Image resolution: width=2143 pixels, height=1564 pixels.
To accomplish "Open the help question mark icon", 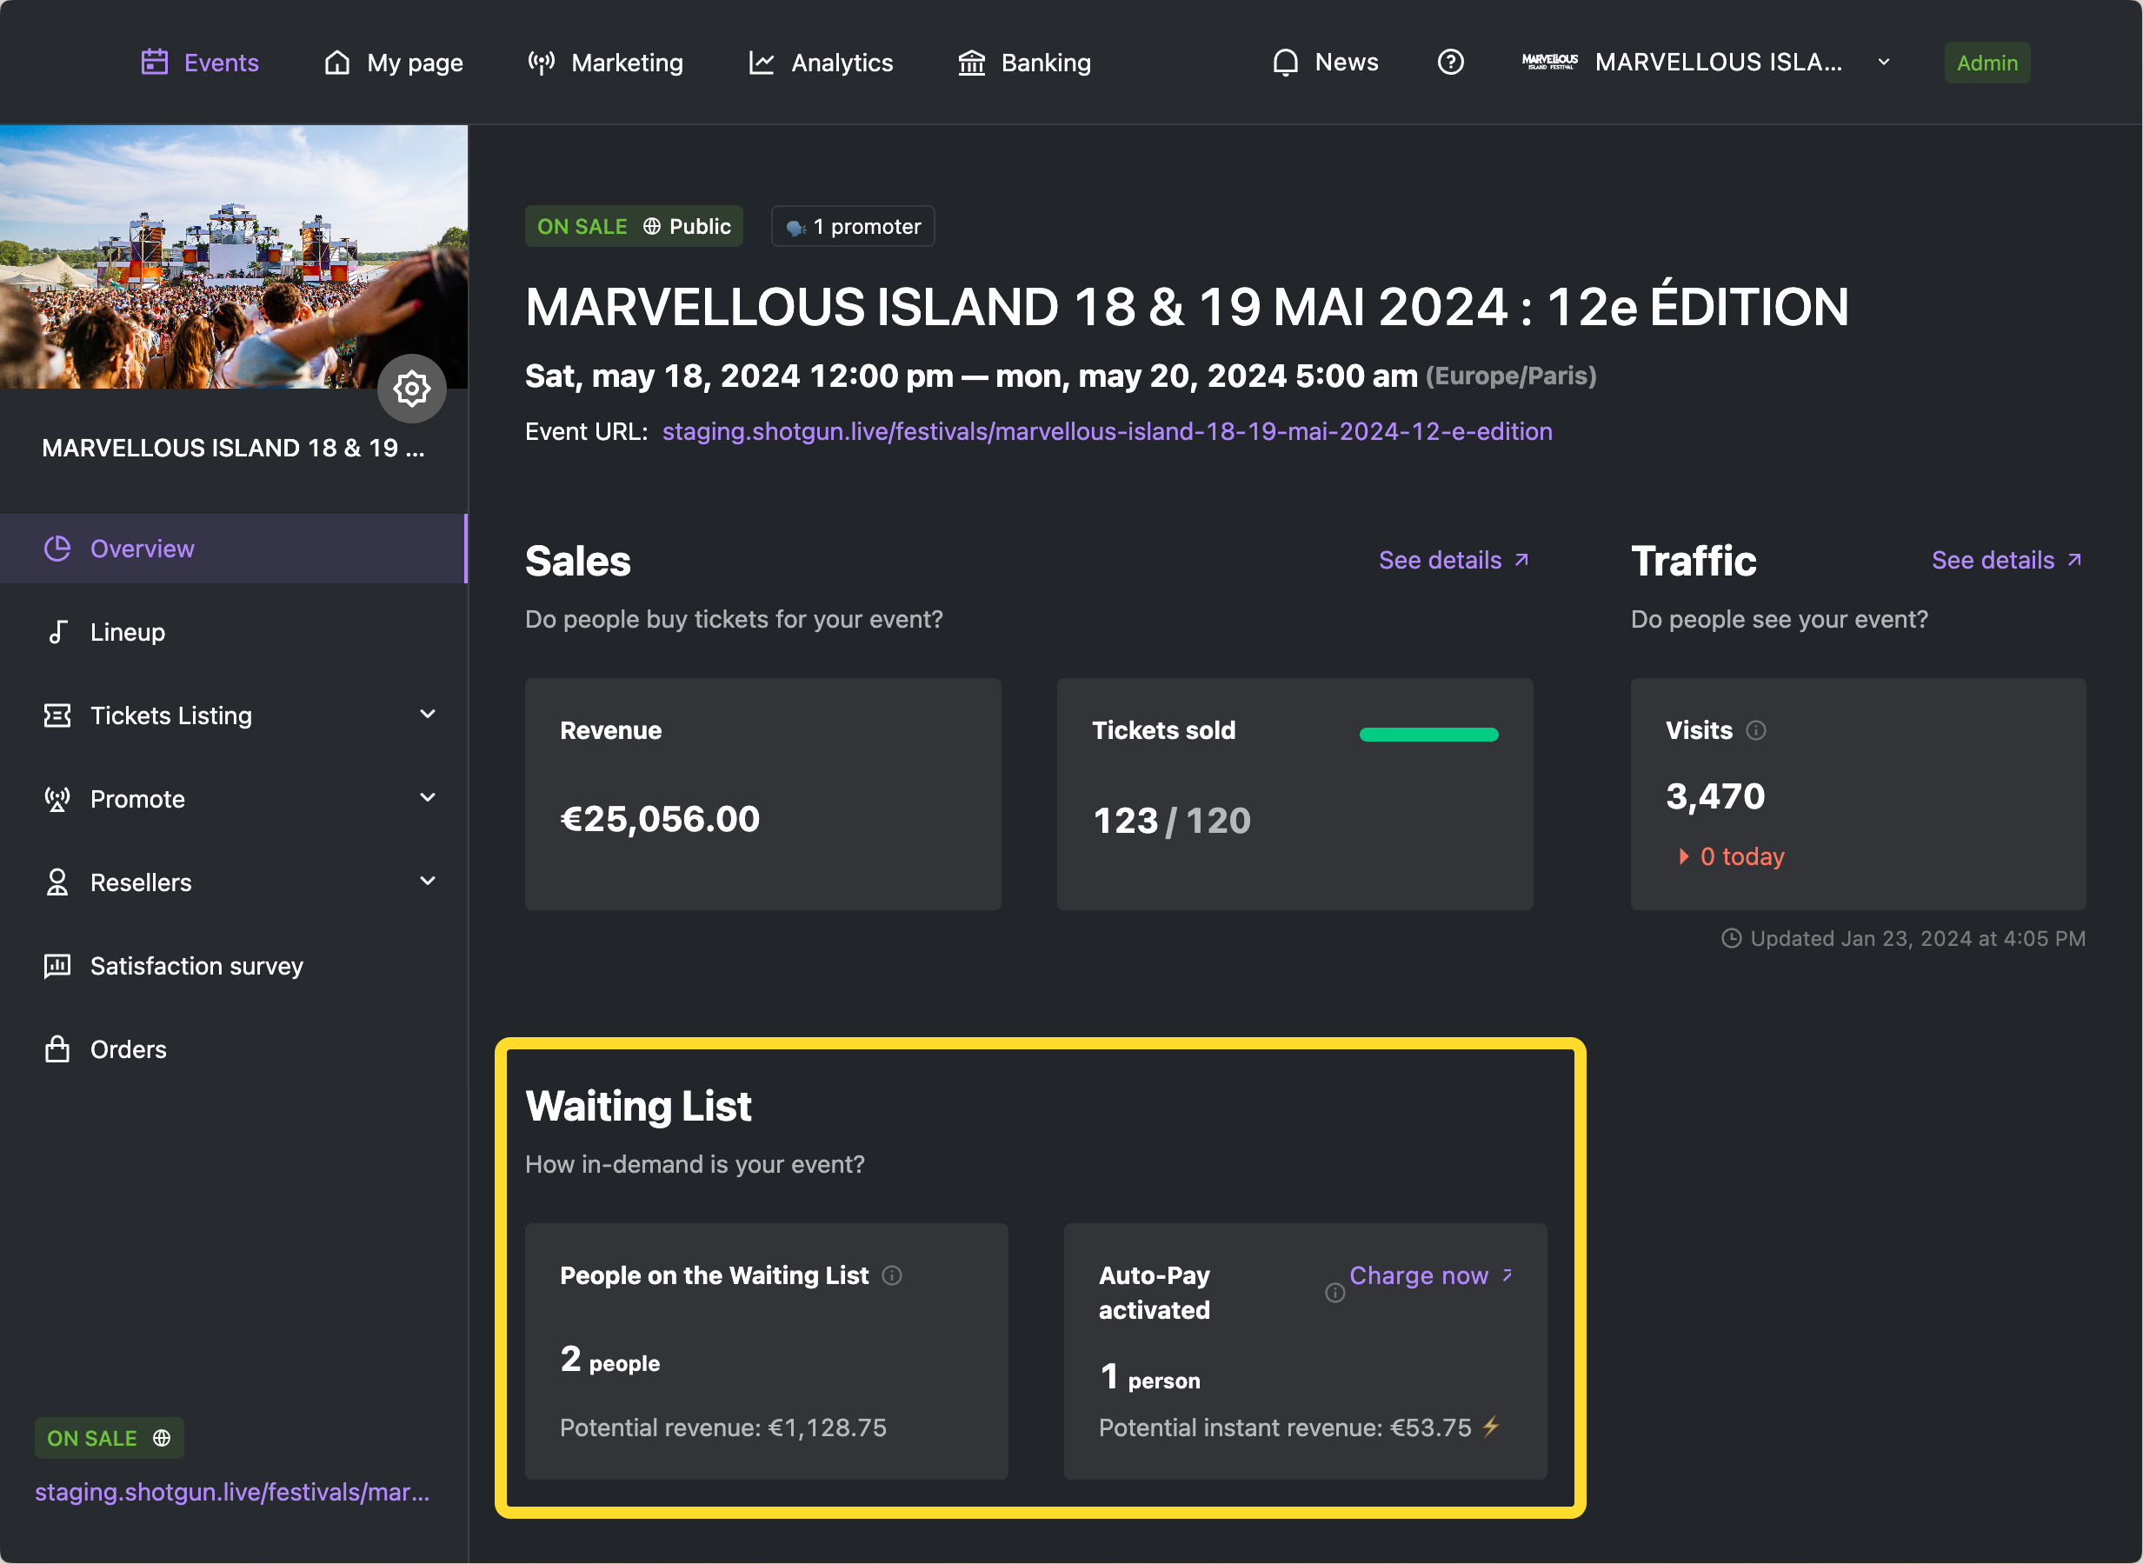I will click(1450, 63).
